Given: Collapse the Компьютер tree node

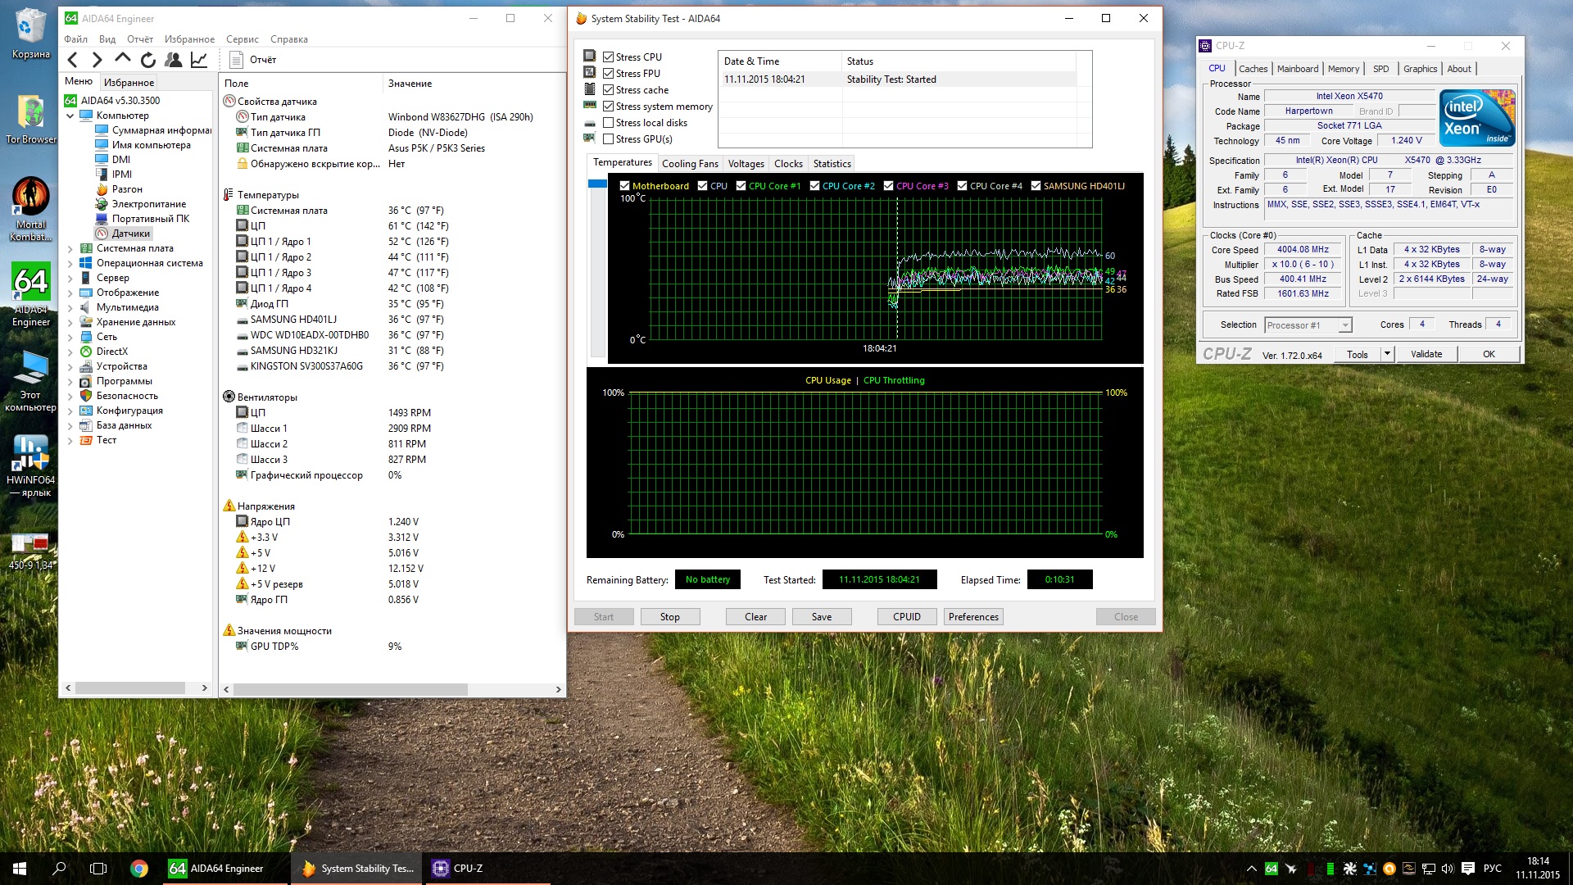Looking at the screenshot, I should (x=70, y=116).
